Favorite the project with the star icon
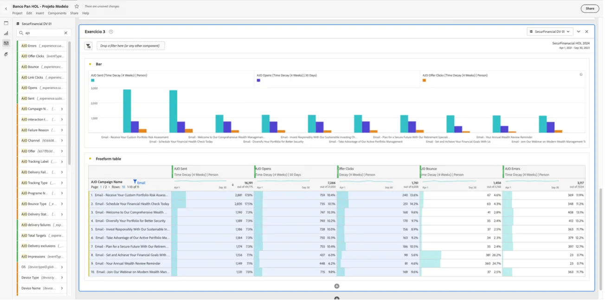Screen dimensions: 605x301 click(77, 6)
